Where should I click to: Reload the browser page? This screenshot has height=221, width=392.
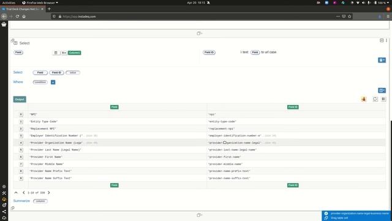[x=17, y=17]
